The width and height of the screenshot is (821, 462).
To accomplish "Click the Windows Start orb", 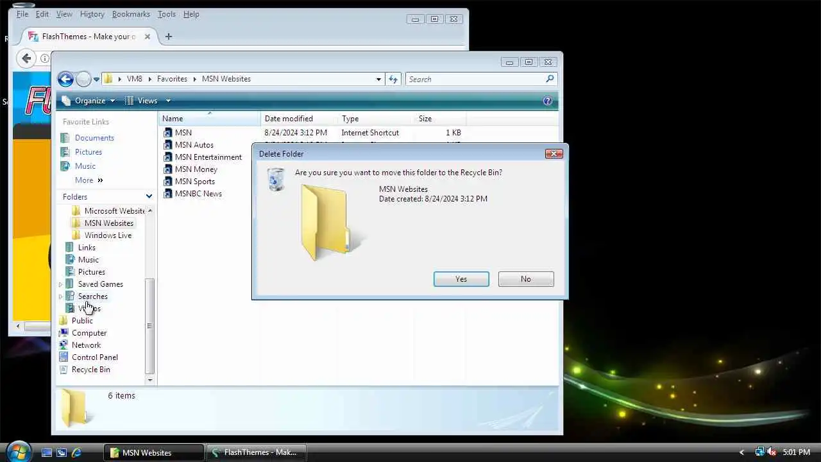I will (17, 451).
